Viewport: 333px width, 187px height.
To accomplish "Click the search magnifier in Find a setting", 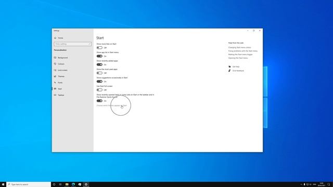I will (89, 44).
